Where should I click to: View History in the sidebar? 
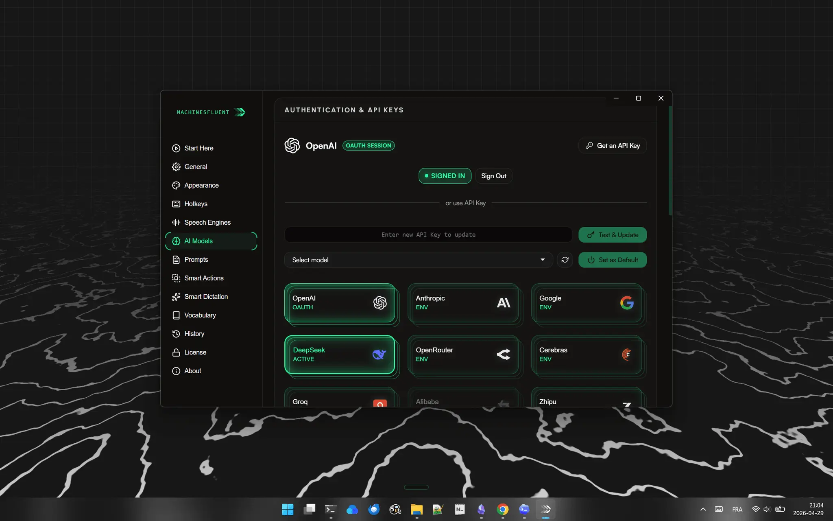[211, 334]
